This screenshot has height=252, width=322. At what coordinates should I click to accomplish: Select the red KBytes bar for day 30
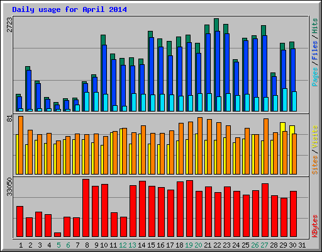point(293,214)
